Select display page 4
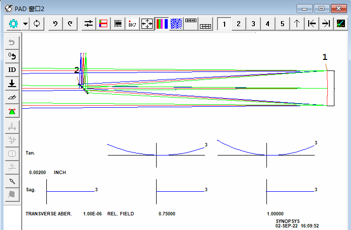The image size is (351, 230). point(268,24)
